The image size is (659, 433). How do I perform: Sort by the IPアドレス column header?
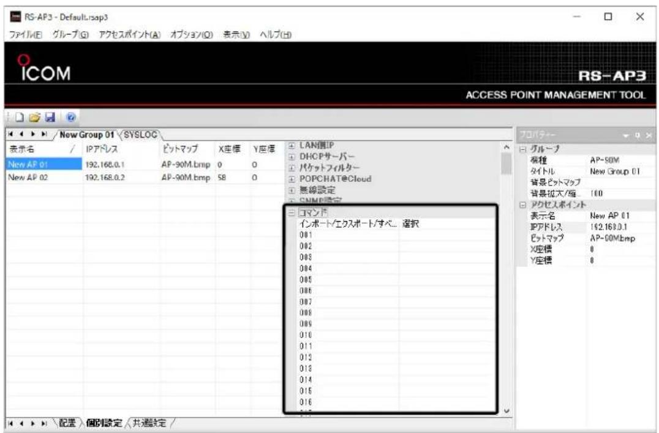(121, 149)
